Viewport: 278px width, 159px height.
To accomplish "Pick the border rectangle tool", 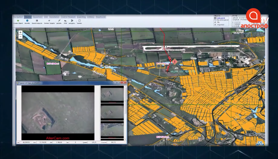I will tap(79, 21).
